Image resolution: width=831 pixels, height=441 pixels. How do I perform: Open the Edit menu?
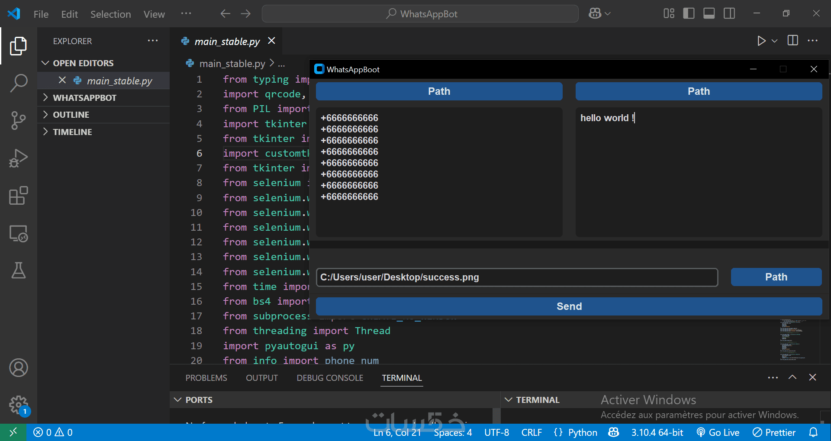69,14
